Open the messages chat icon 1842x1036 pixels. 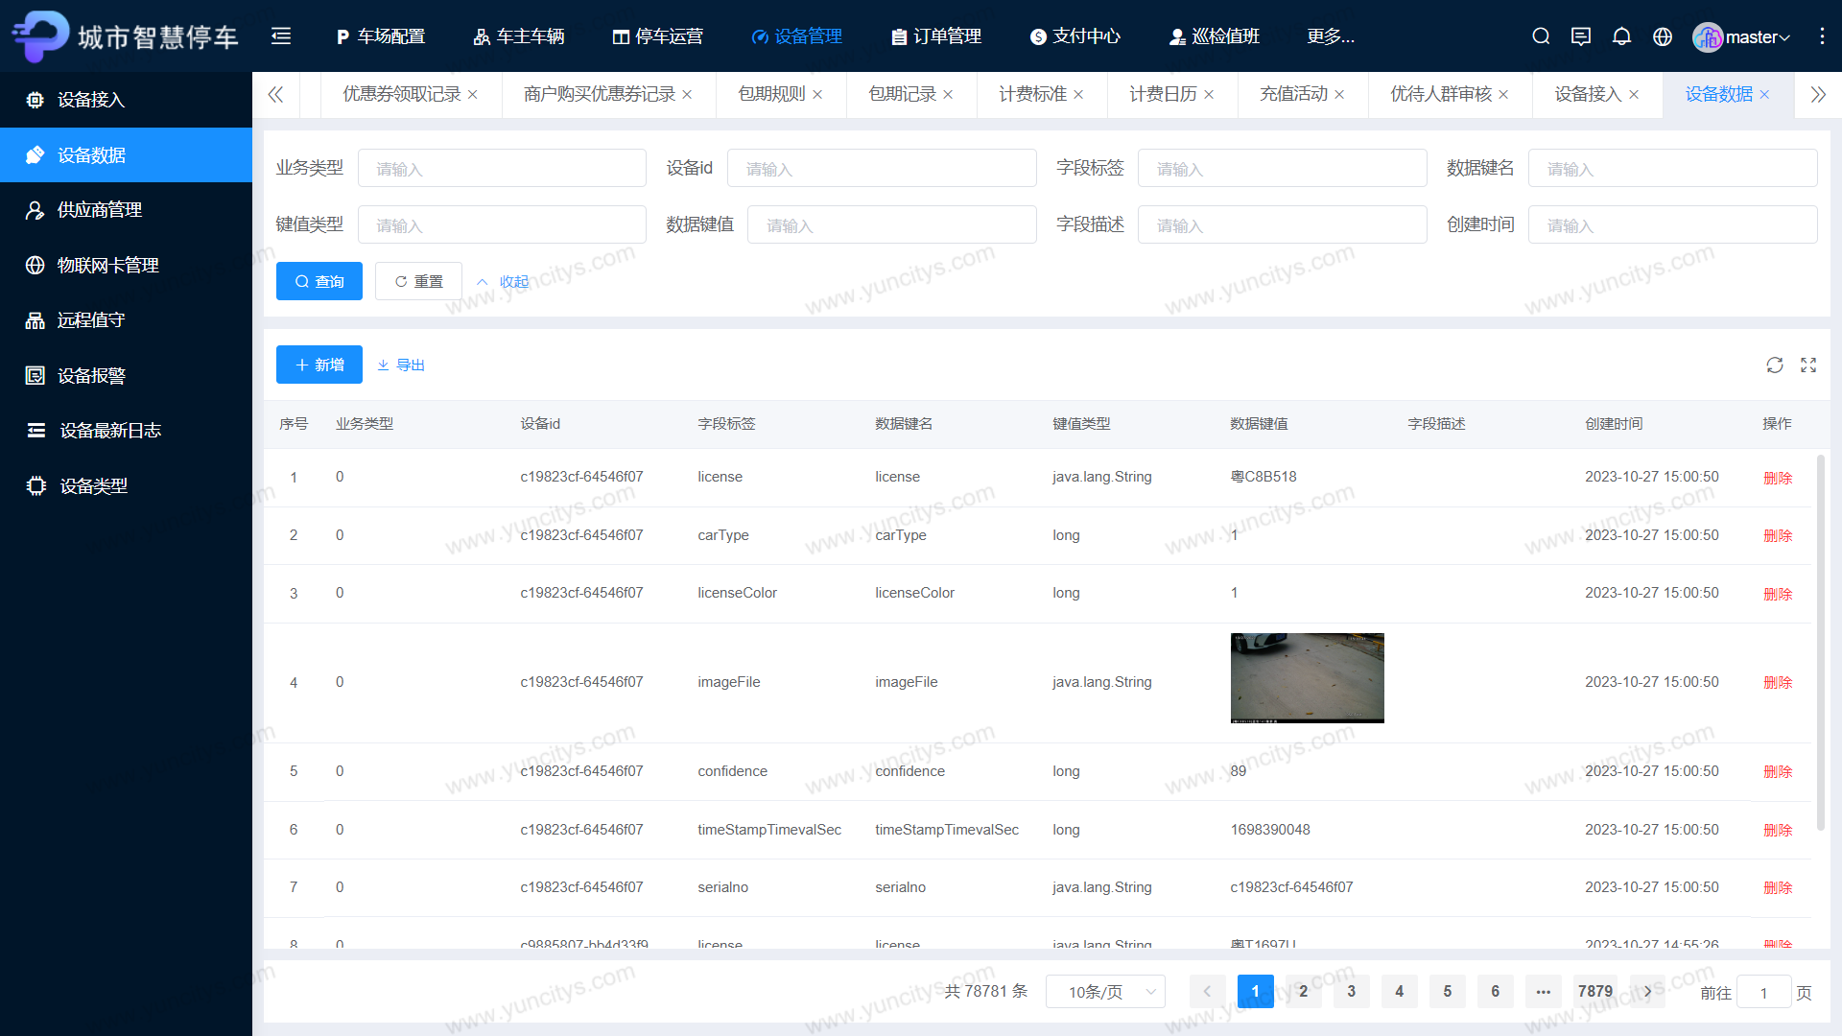(x=1581, y=36)
